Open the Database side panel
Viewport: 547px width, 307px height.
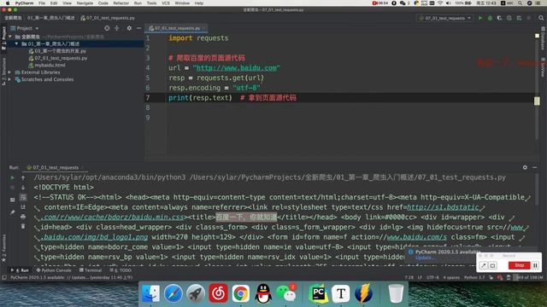tap(544, 38)
